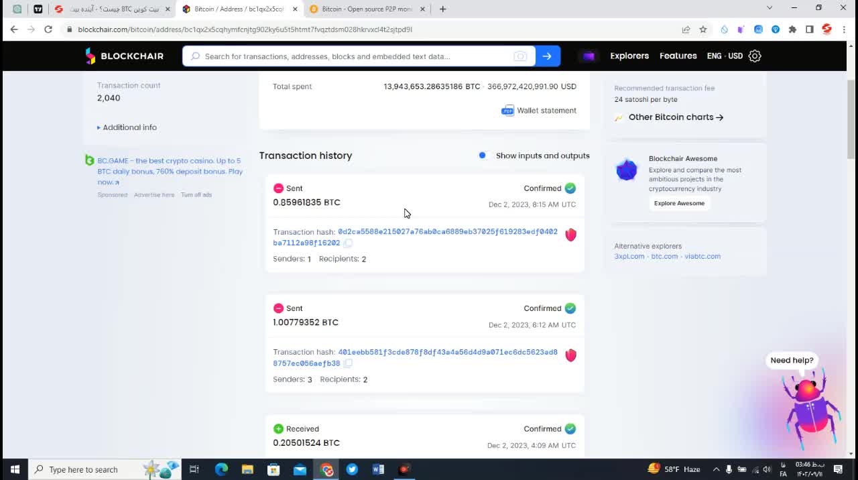The image size is (858, 480).
Task: Open the Explorers menu
Action: pyautogui.click(x=629, y=56)
